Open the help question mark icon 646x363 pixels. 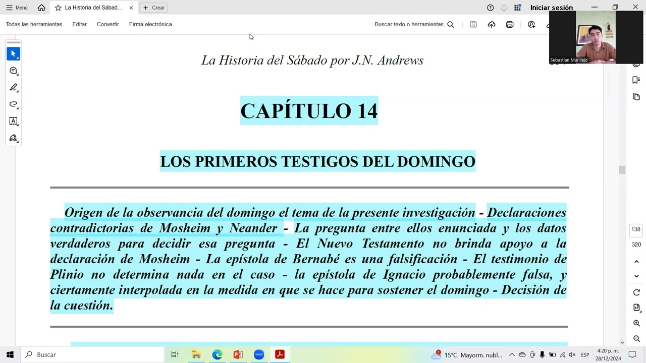pos(490,8)
